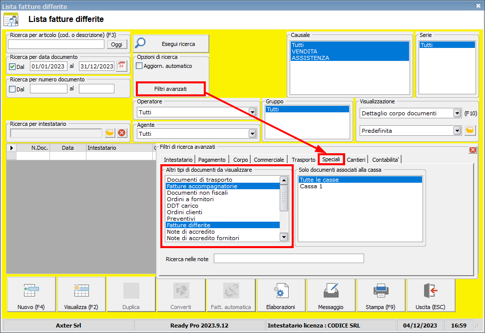Switch to Commerciale tab

click(269, 160)
